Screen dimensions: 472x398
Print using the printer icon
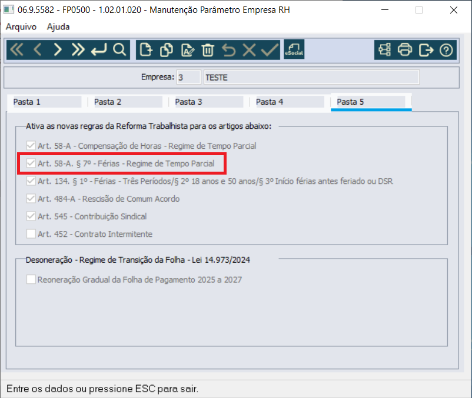click(405, 50)
